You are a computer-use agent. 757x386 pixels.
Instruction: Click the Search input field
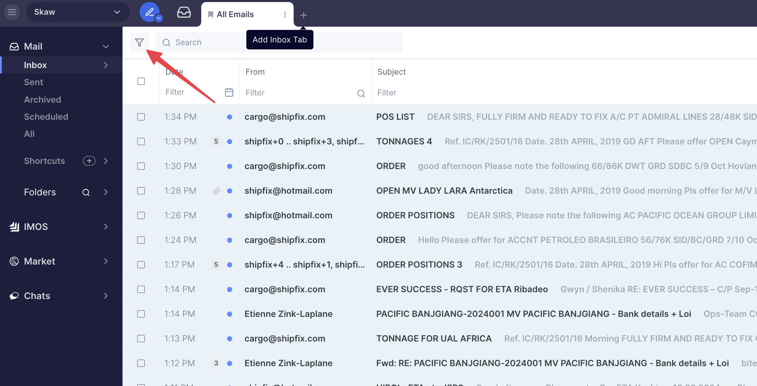205,42
